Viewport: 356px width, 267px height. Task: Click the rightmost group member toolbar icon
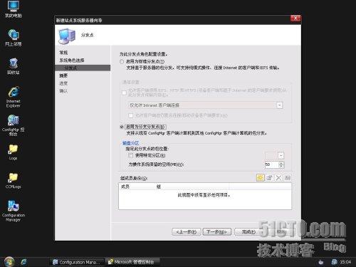288,177
